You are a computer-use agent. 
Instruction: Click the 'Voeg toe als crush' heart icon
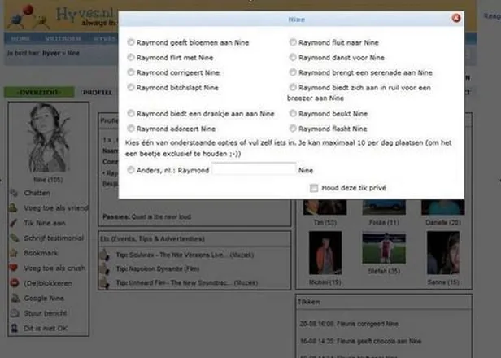click(x=15, y=268)
